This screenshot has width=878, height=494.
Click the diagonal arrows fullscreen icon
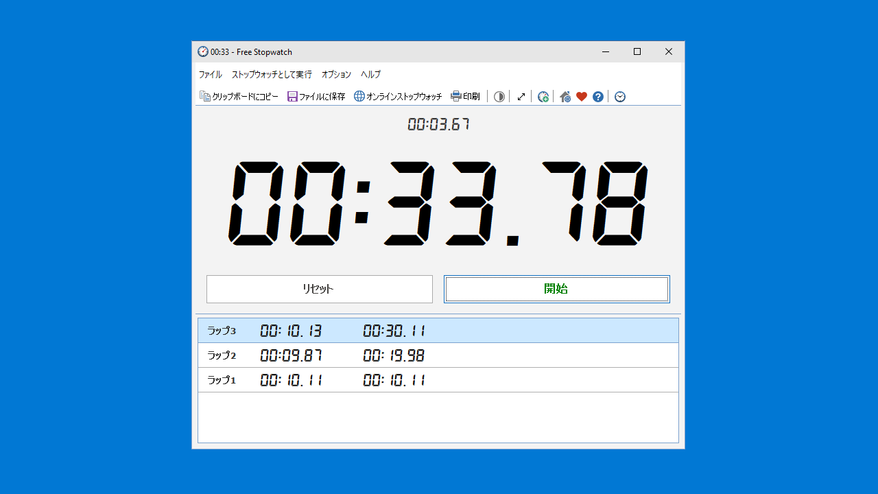pyautogui.click(x=521, y=97)
